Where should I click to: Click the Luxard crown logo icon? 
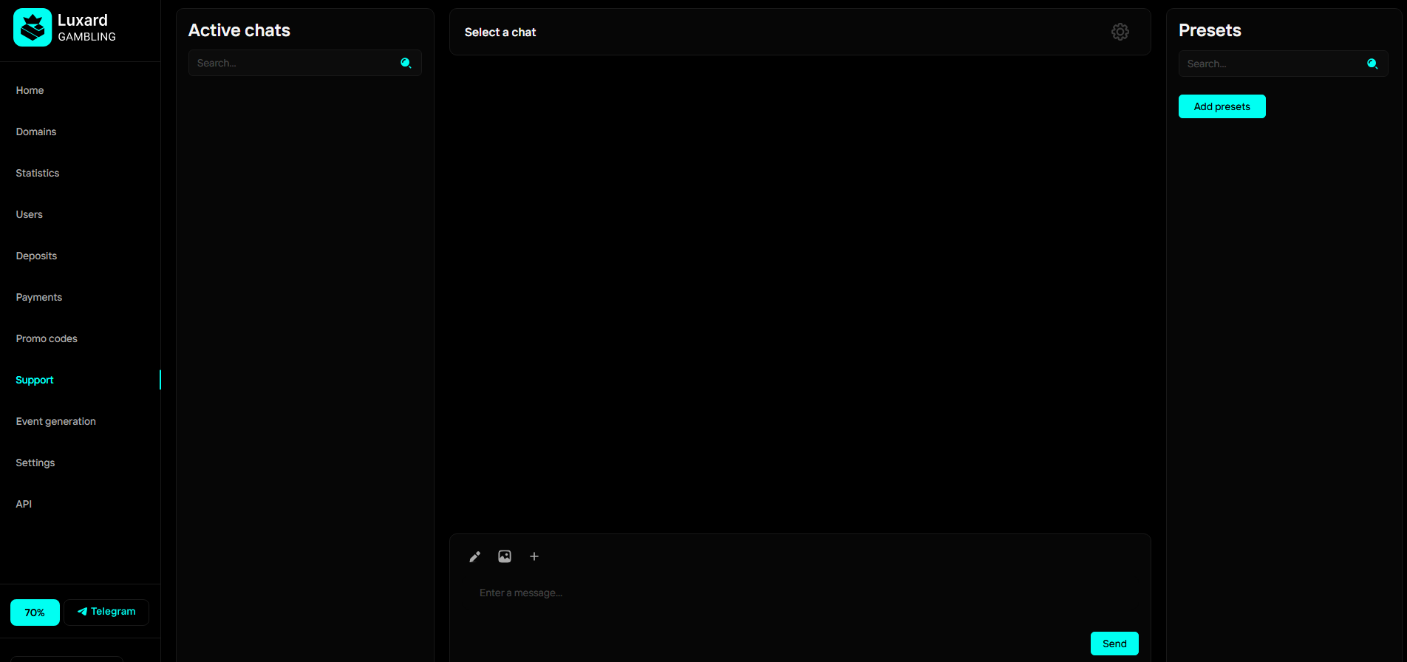[x=33, y=27]
